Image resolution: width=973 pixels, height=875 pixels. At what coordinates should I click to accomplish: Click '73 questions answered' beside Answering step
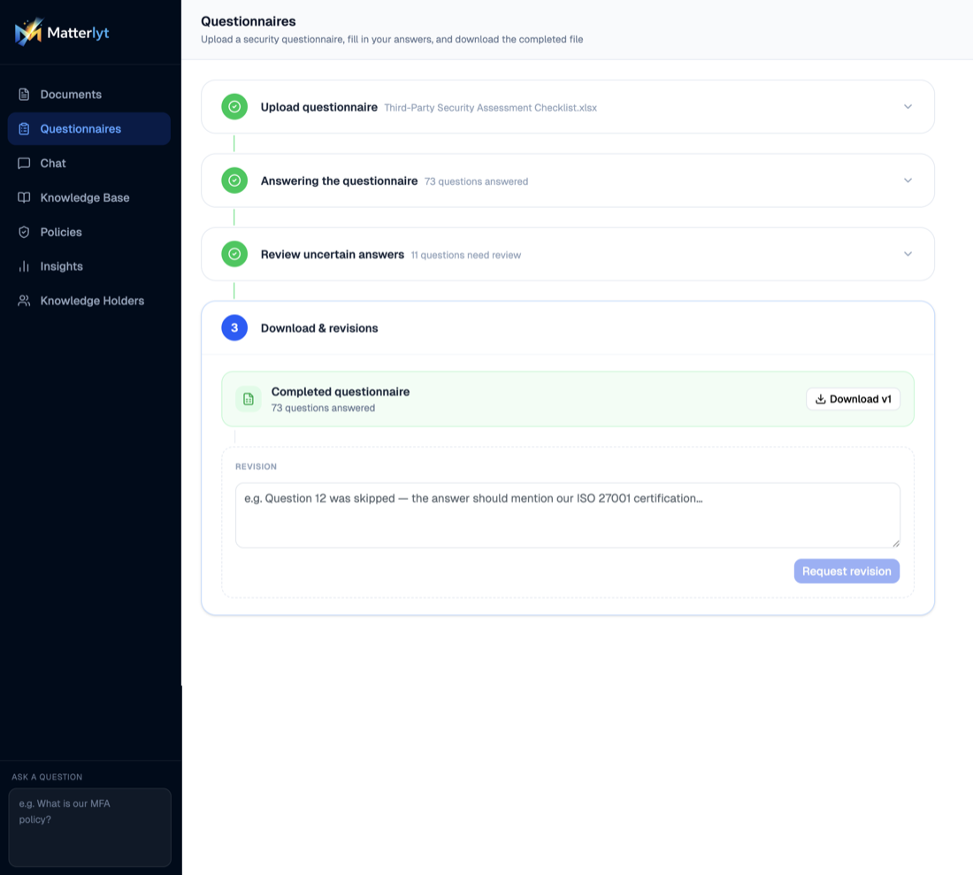(476, 182)
